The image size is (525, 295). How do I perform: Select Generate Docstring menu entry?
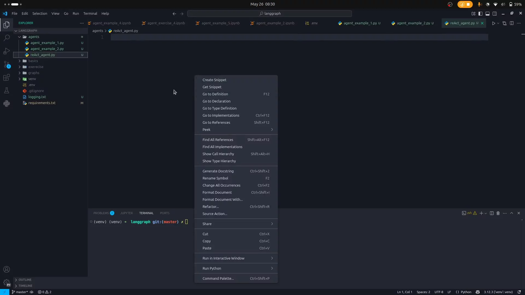pyautogui.click(x=236, y=171)
